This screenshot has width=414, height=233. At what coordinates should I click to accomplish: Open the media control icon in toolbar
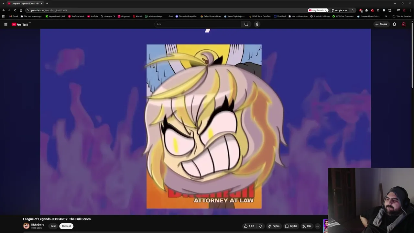[398, 10]
